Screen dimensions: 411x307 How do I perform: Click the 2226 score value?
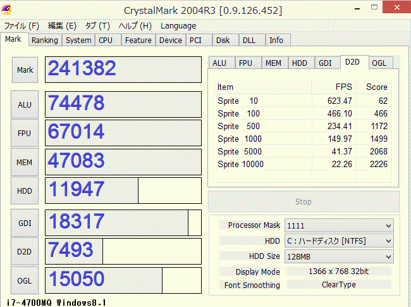click(379, 164)
